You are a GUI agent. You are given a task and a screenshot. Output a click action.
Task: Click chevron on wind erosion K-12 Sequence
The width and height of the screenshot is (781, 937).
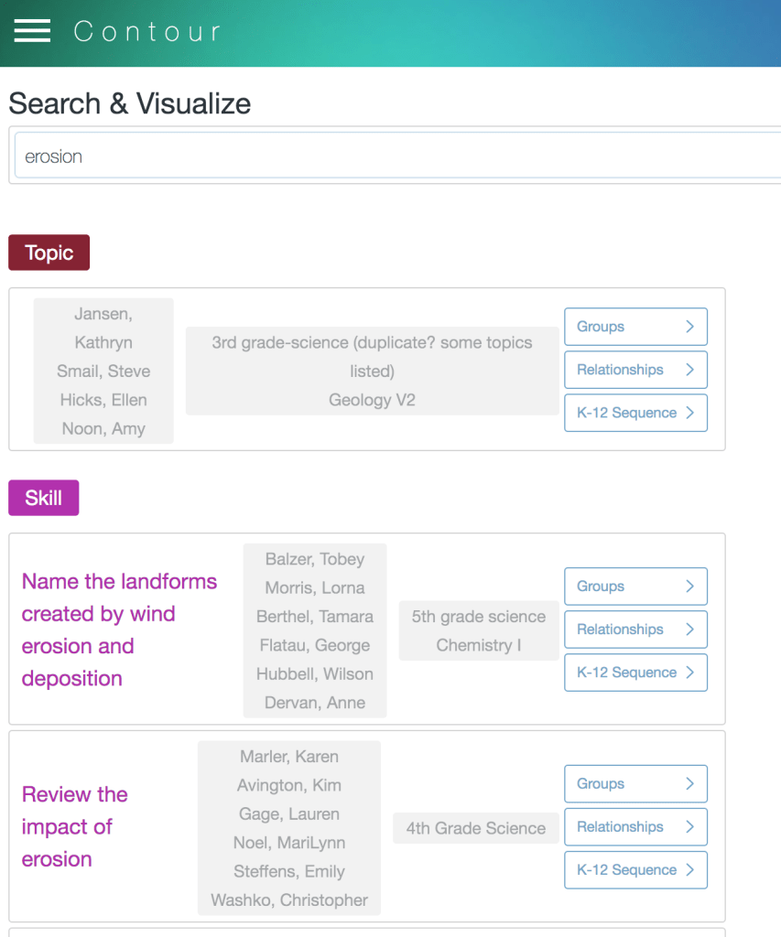coord(689,673)
